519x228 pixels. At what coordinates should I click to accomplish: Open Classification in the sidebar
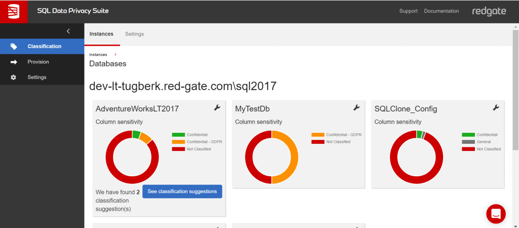click(x=42, y=46)
